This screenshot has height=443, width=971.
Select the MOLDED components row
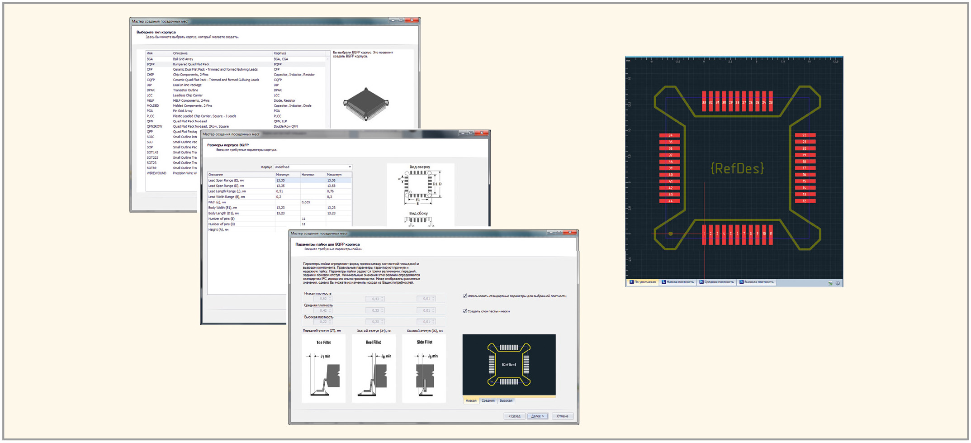point(235,106)
